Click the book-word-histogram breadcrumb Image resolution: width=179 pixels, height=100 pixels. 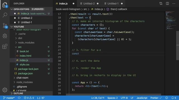[68, 9]
